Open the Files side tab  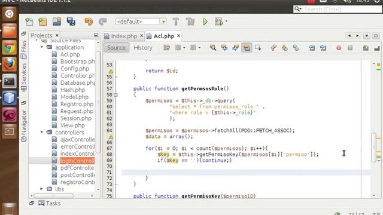tap(24, 50)
